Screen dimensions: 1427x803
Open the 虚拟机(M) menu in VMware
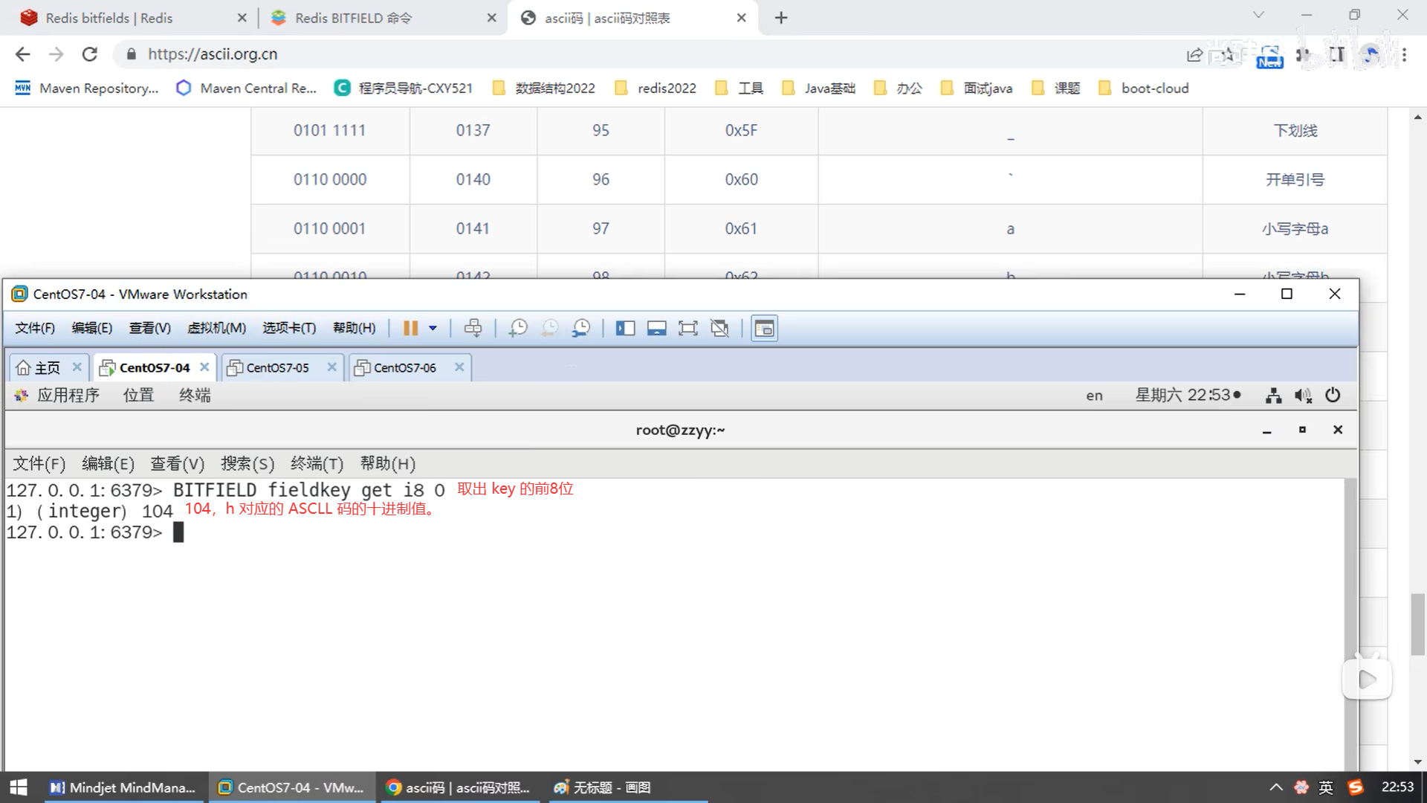click(216, 328)
